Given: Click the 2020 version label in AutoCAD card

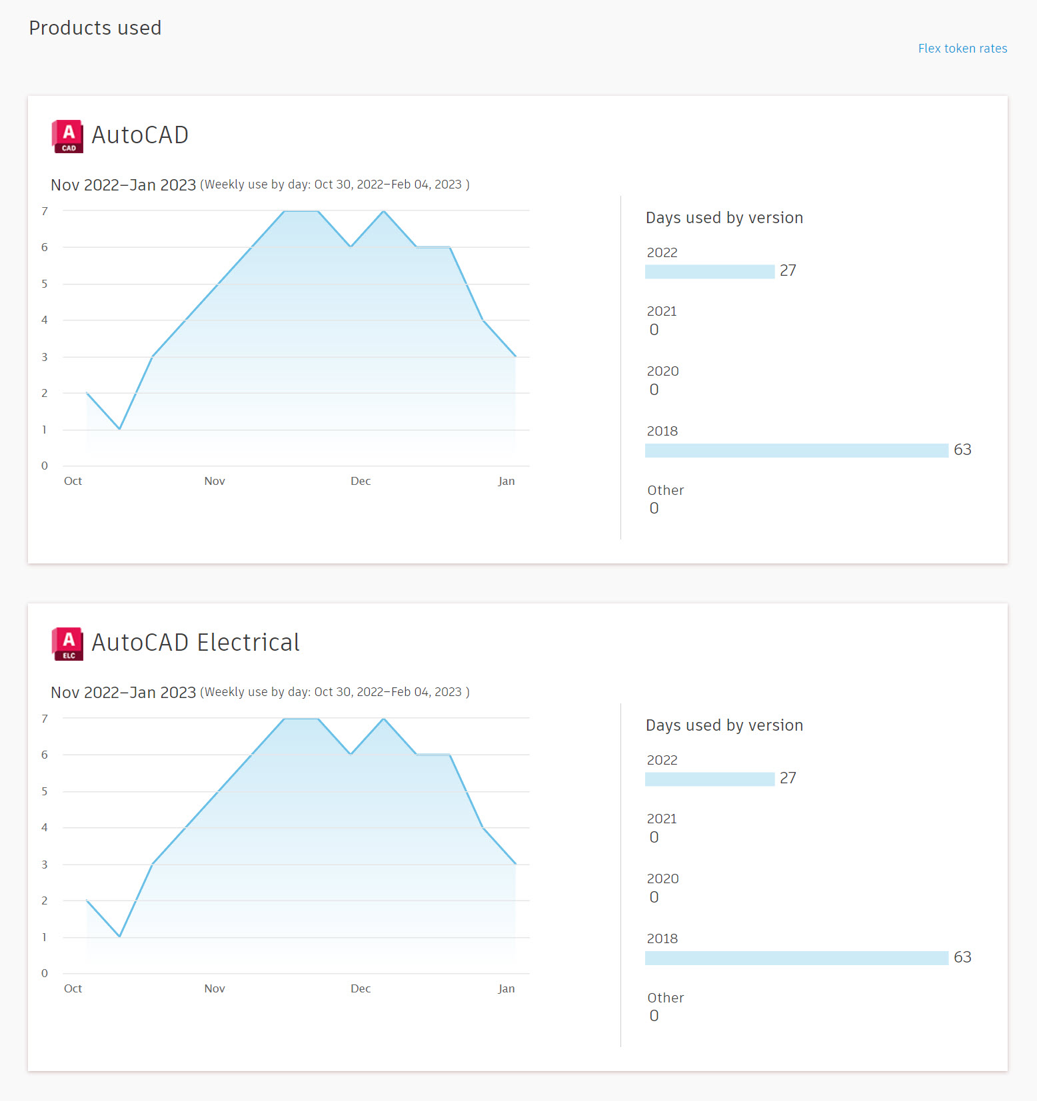Looking at the screenshot, I should [x=662, y=372].
